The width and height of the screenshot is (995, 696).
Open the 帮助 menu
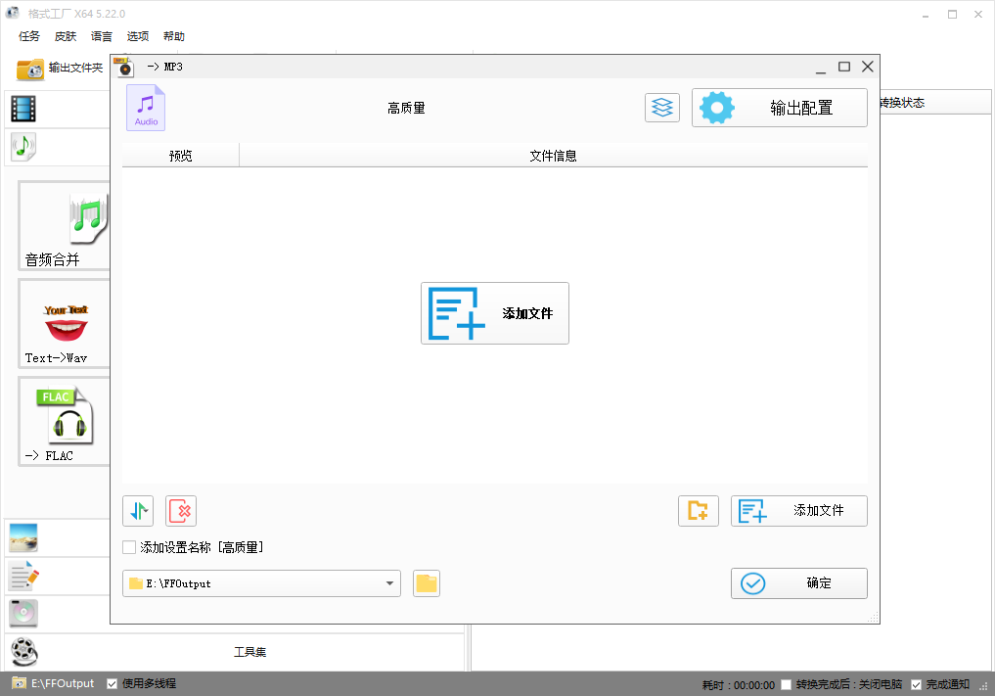(174, 36)
